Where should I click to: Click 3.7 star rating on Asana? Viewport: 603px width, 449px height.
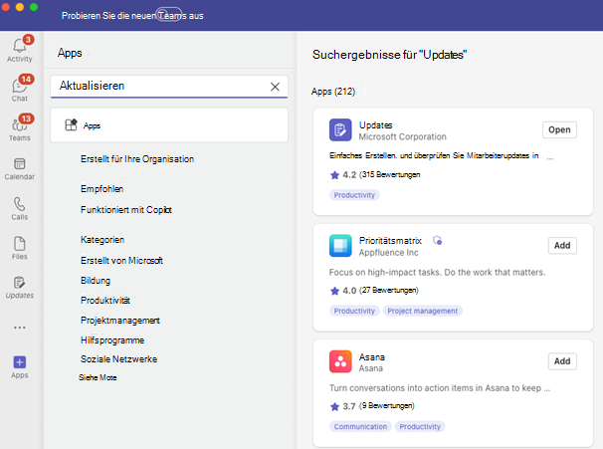click(x=372, y=406)
